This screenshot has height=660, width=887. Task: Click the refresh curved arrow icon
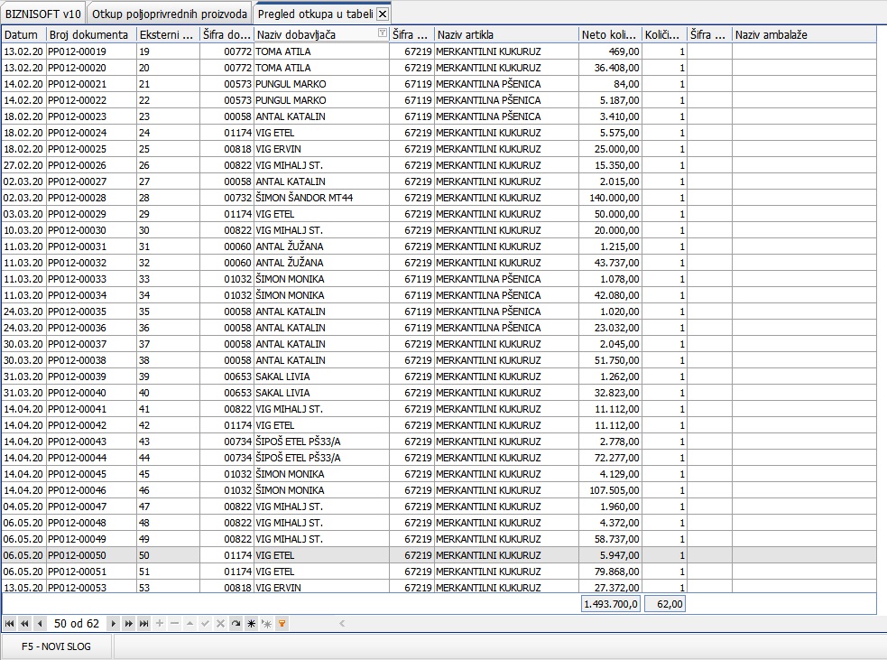pos(236,624)
